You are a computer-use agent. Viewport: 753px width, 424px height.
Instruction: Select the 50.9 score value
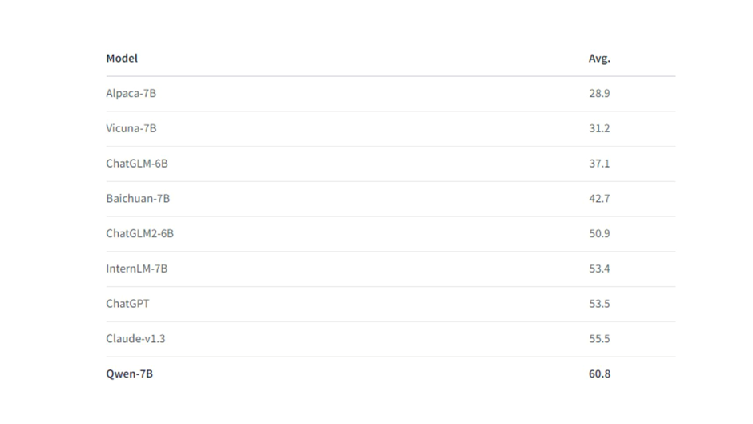[599, 233]
